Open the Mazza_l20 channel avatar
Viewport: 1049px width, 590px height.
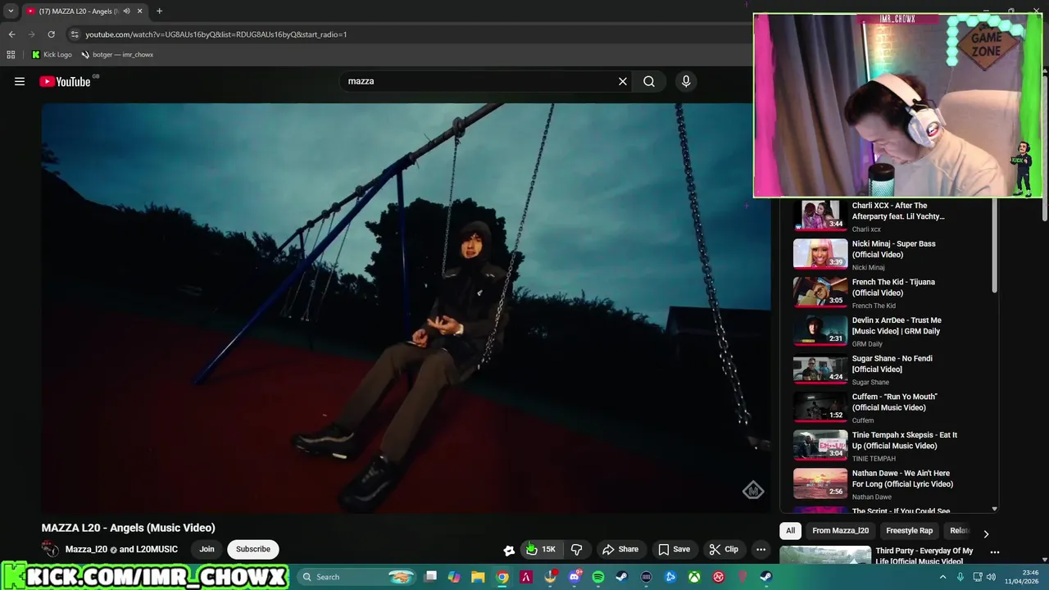50,549
